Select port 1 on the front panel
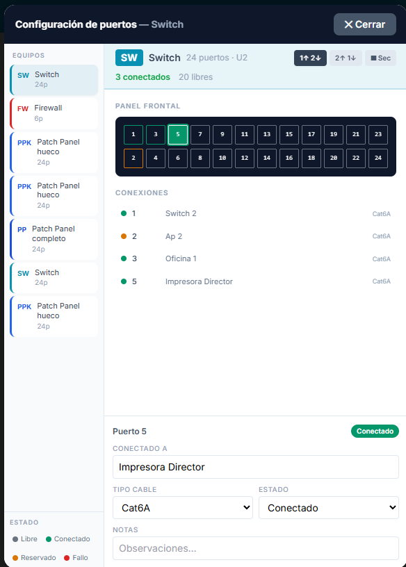Viewport: 406px width, 567px height. click(x=133, y=135)
